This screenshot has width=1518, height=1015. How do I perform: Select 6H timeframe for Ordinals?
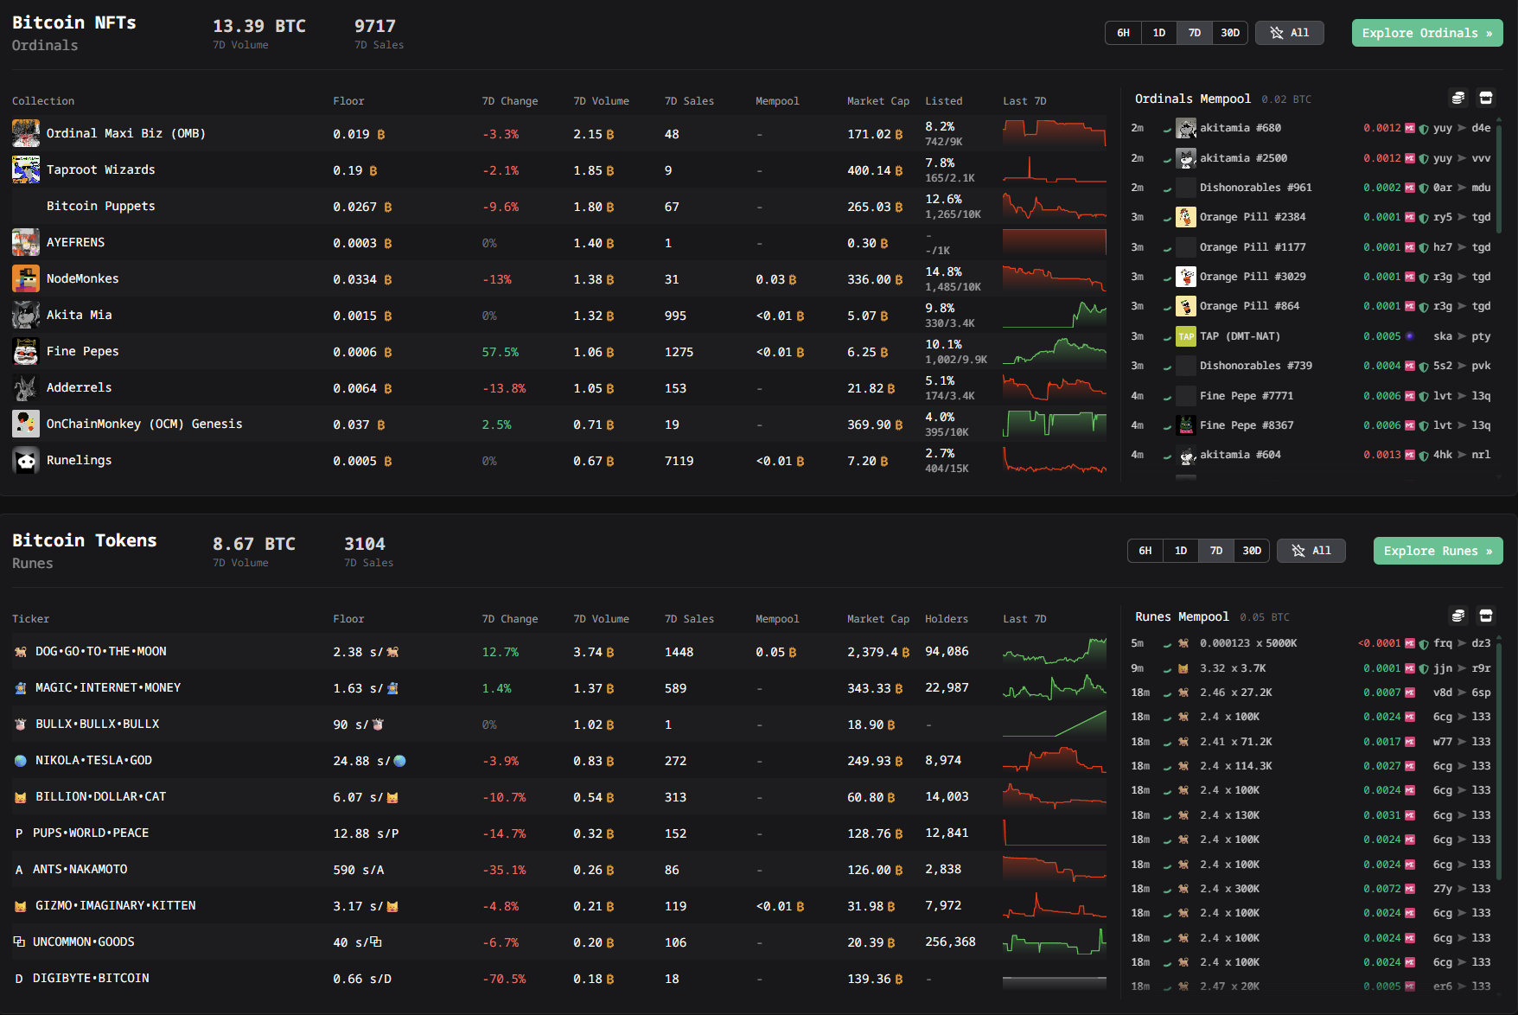(x=1123, y=33)
